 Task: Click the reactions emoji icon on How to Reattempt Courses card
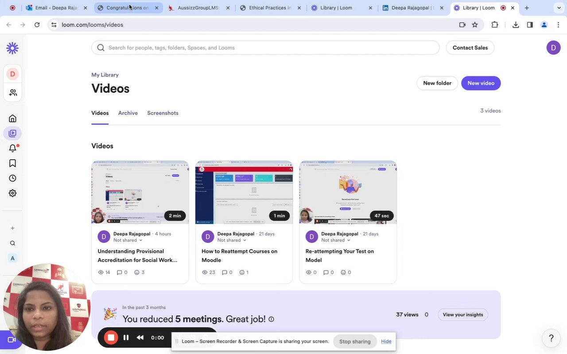pos(242,273)
